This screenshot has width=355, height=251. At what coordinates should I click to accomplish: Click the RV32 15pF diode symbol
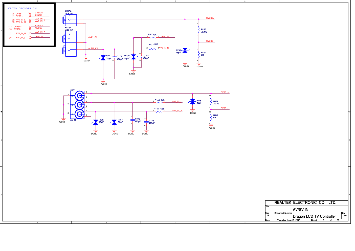[x=185, y=51]
